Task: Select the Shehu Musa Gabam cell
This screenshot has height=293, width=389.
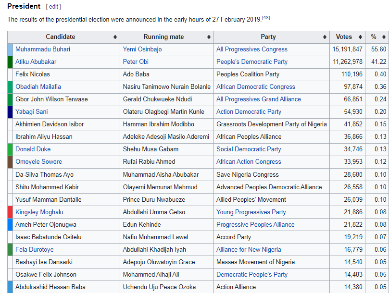Action: (167, 149)
